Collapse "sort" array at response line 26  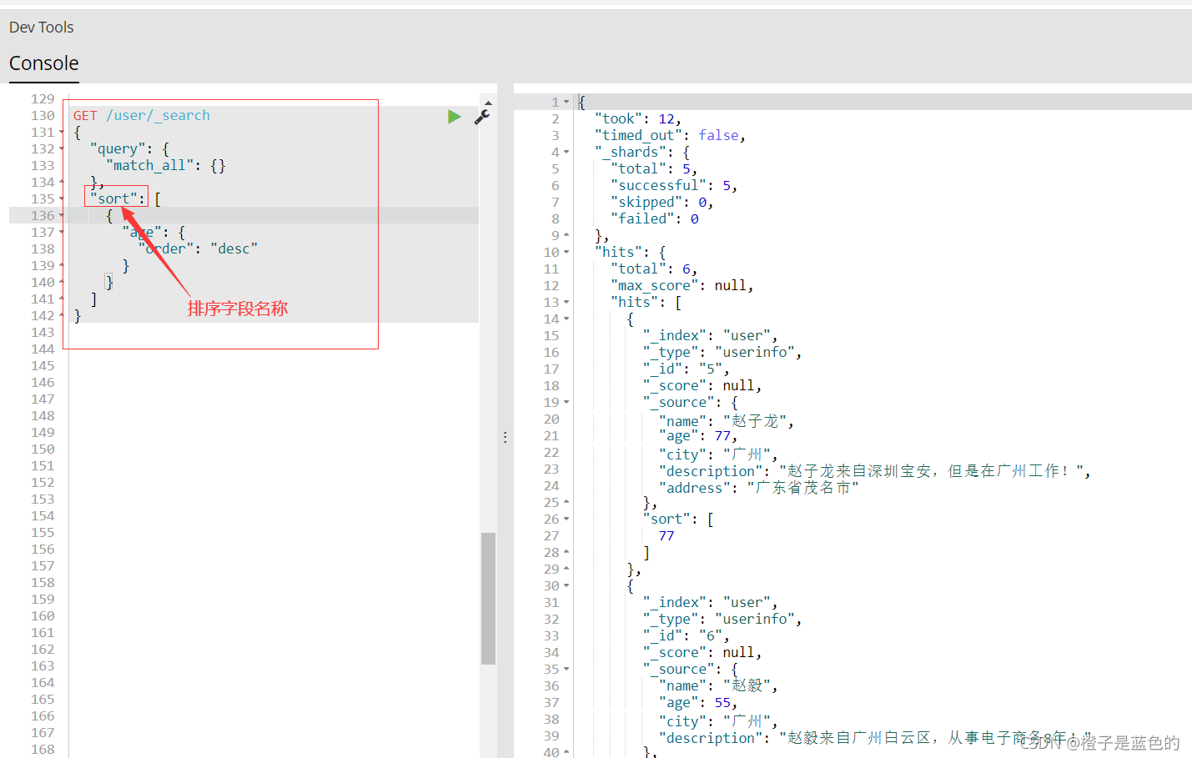(x=566, y=520)
